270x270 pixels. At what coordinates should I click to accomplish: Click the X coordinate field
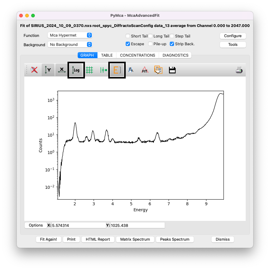coord(79,225)
